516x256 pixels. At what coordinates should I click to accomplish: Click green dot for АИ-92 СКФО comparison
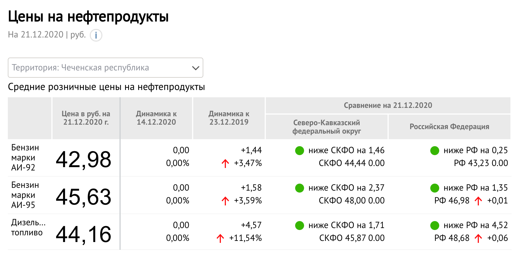tap(299, 151)
